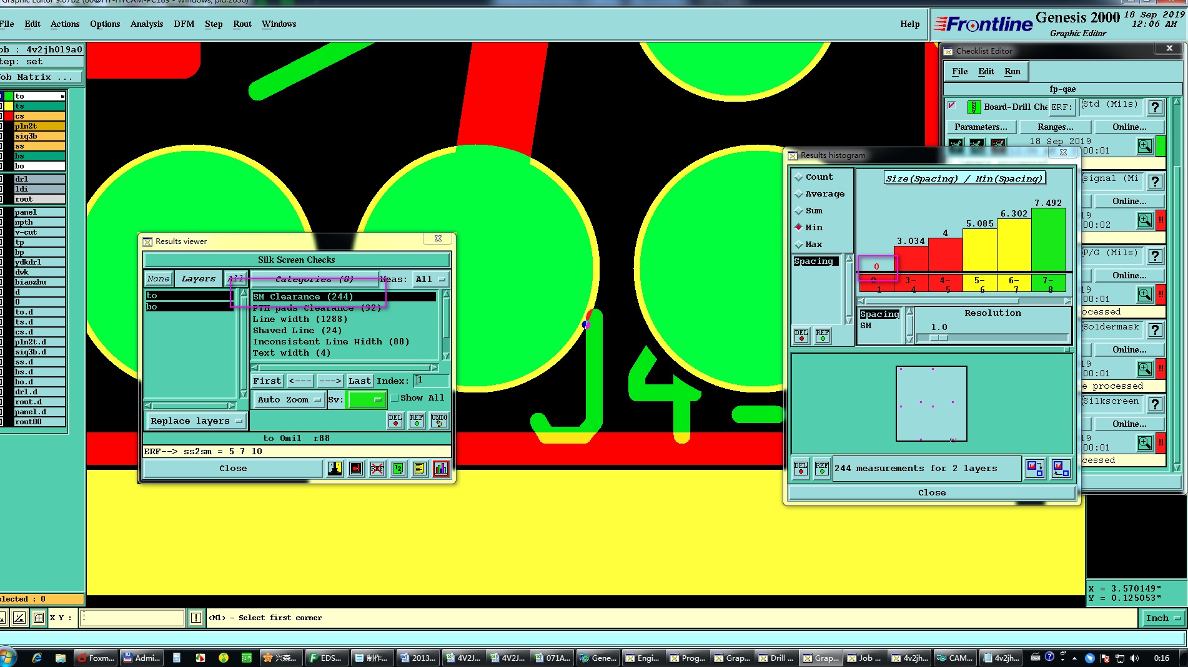Open Std (Mils) ERF selector
Screen dimensions: 1188x667
click(1111, 106)
